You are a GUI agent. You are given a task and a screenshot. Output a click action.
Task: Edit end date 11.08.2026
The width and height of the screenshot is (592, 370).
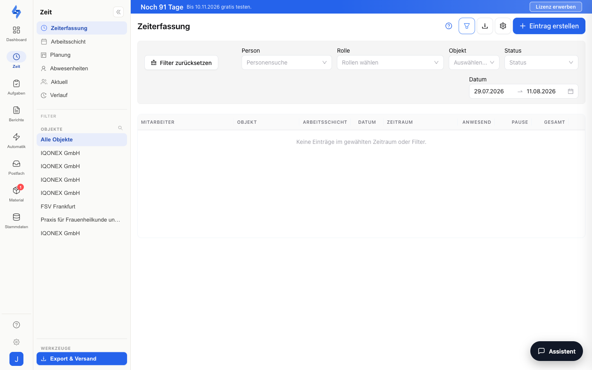point(541,91)
